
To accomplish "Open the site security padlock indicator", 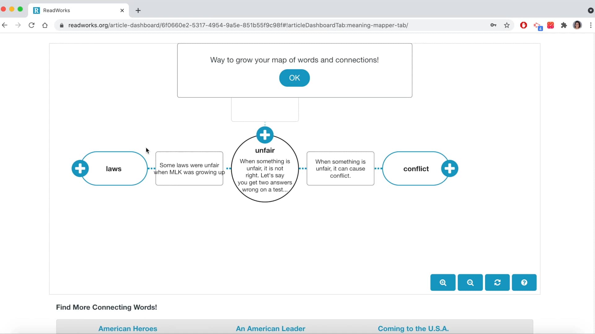I will (x=61, y=25).
